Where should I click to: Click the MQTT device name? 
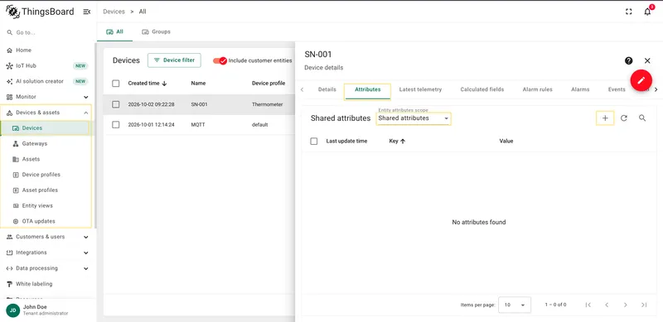198,125
